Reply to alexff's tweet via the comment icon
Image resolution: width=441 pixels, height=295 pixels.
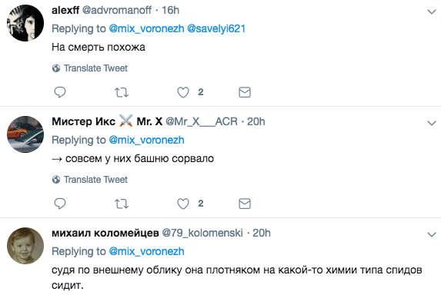tap(59, 92)
